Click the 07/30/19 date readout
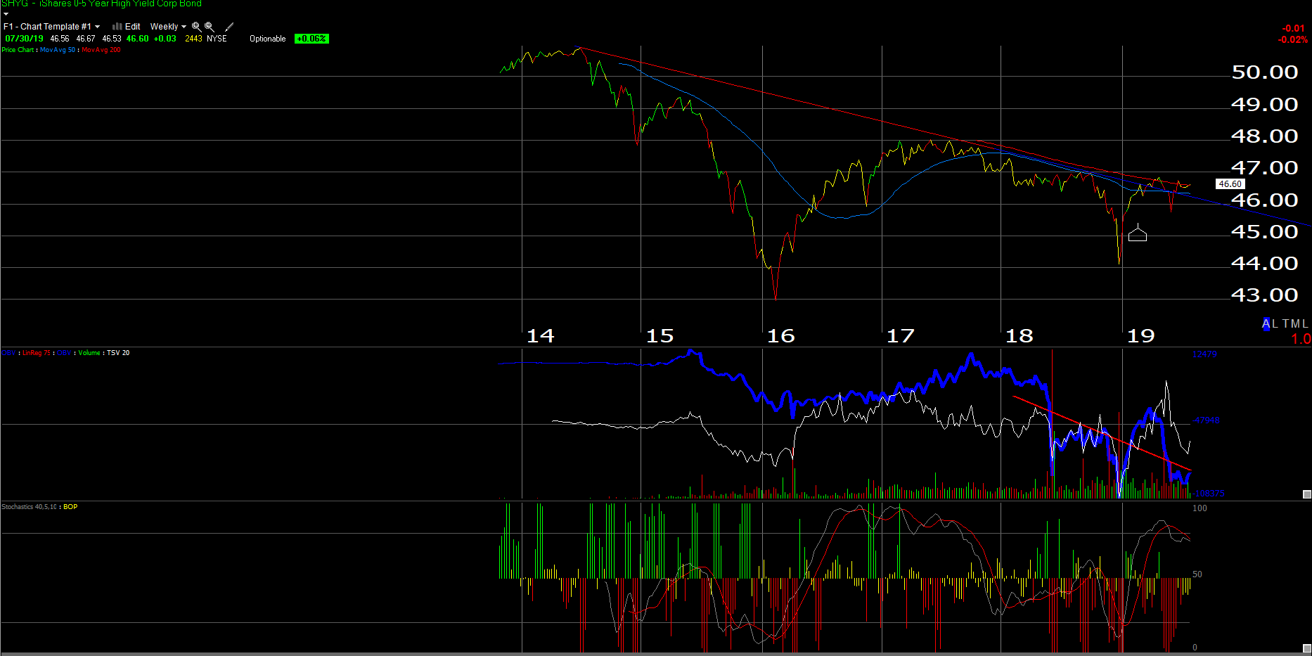1312x656 pixels. [x=25, y=39]
